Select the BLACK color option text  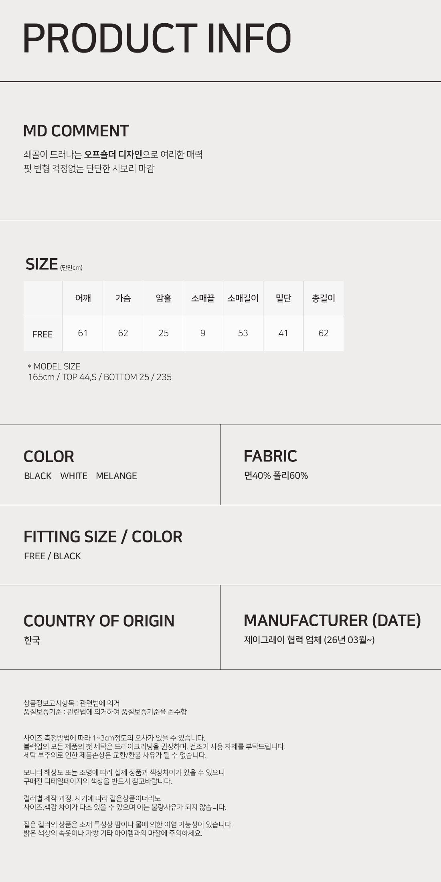tap(38, 476)
